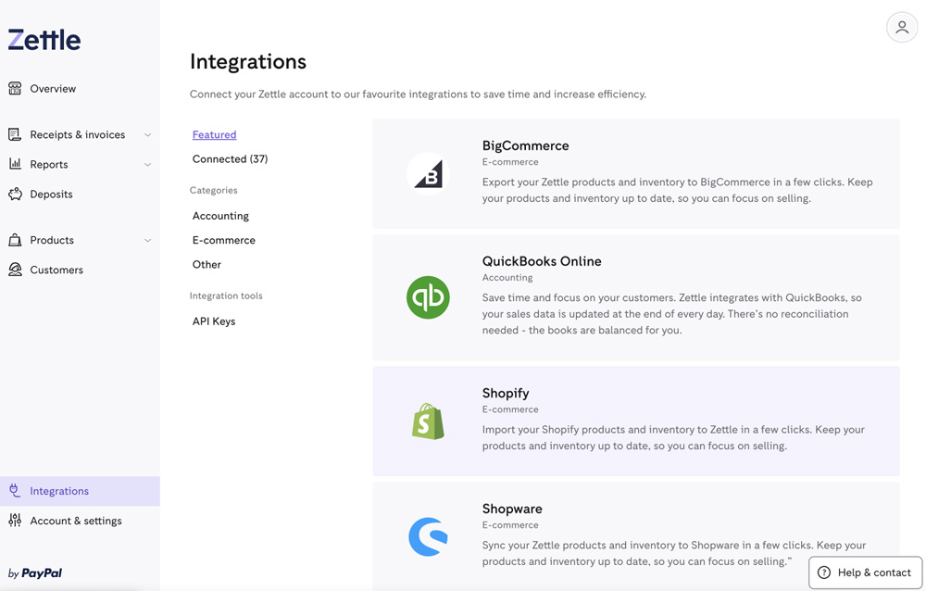
Task: Click the Help & contact button
Action: tap(865, 572)
